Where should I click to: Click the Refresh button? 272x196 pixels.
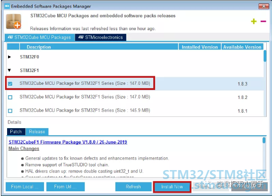[x=133, y=187]
